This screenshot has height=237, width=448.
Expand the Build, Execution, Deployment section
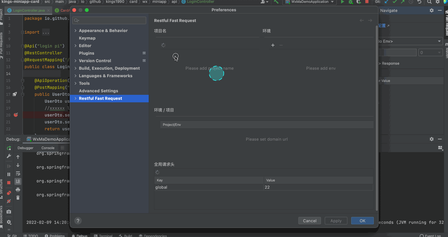75,68
